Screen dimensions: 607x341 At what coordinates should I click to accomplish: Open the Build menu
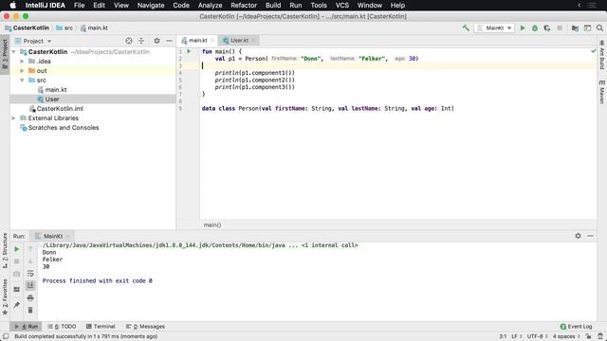tap(273, 6)
